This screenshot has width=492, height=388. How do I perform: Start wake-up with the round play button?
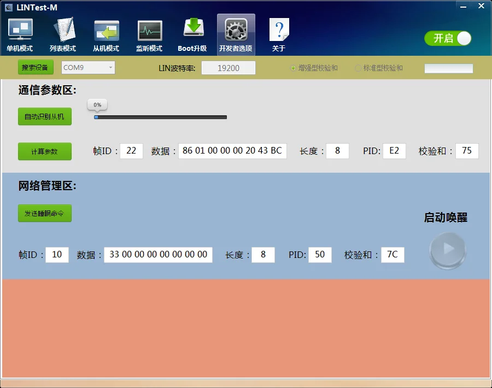tap(448, 250)
